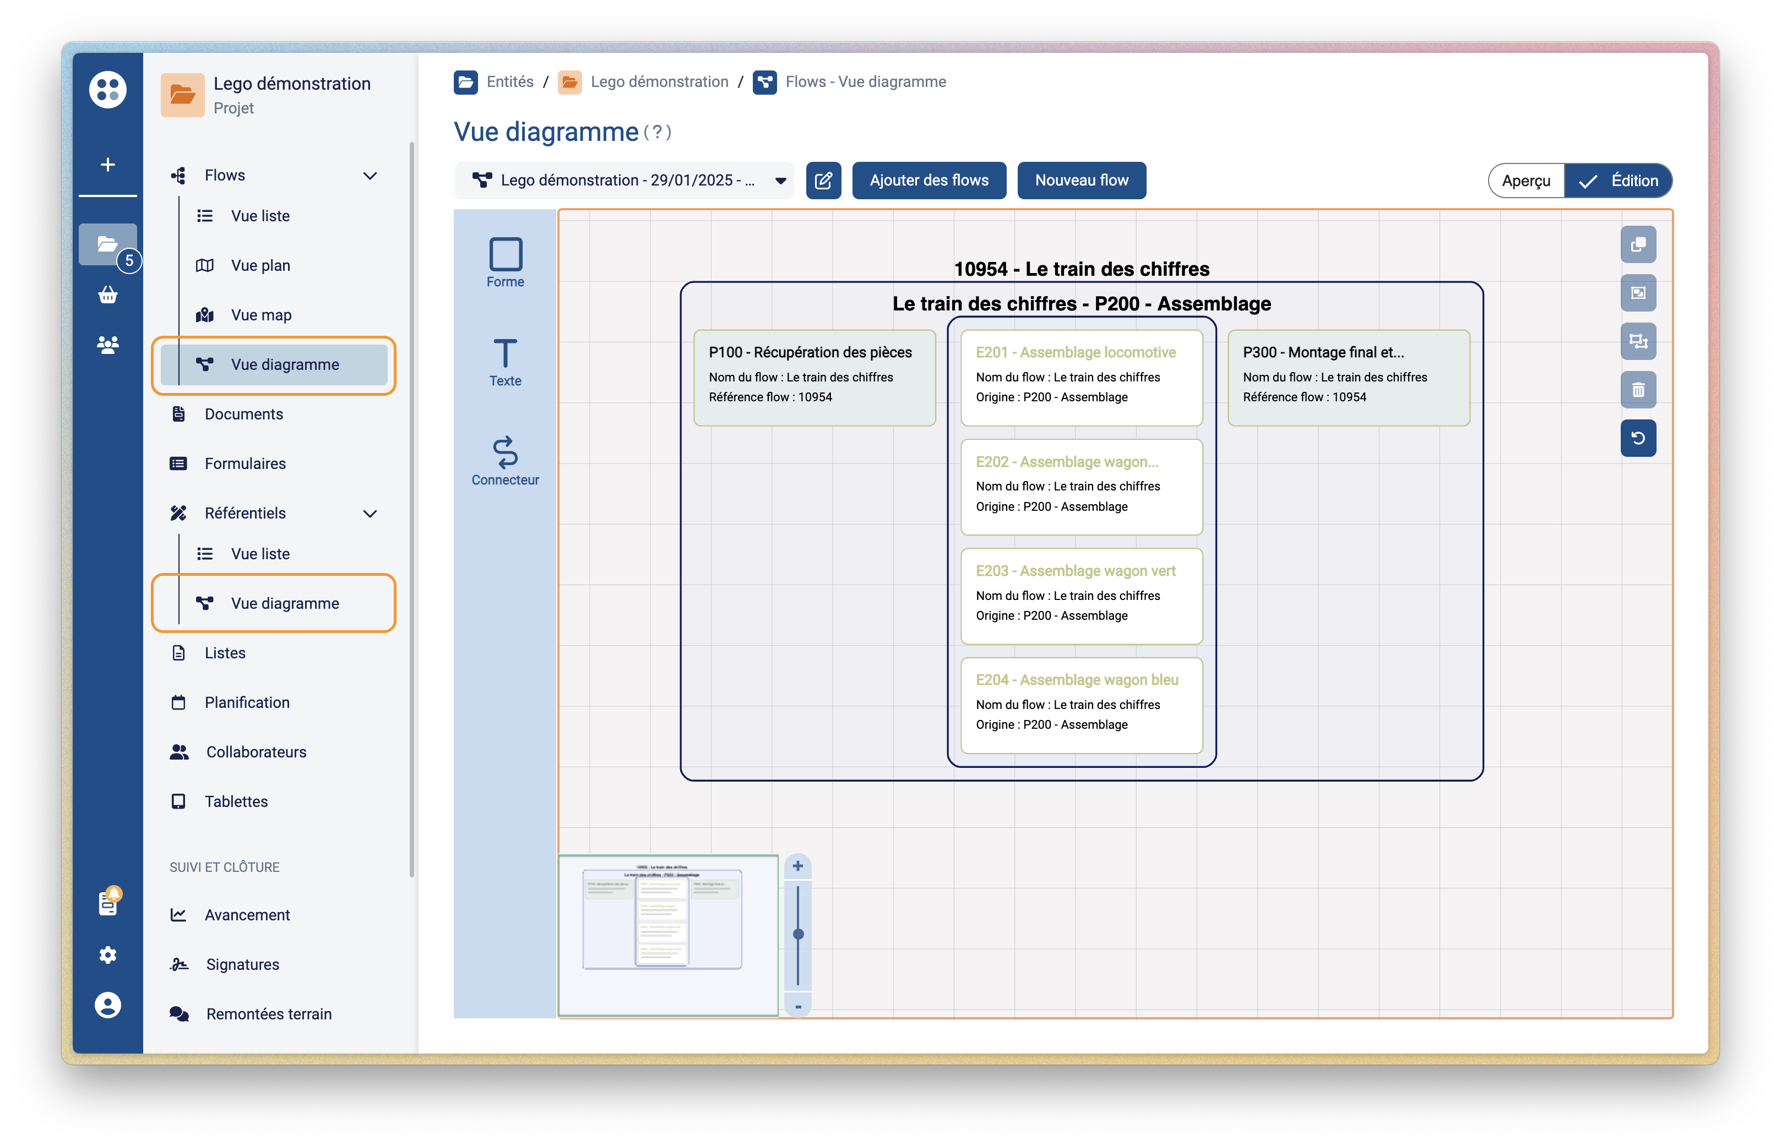Click the Ajouter des flows button

pyautogui.click(x=928, y=180)
